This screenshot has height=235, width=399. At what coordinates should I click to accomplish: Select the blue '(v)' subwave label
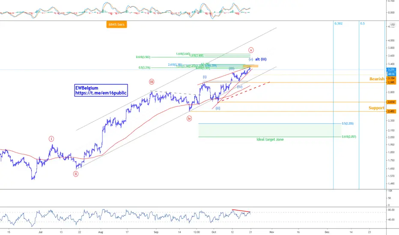[x=251, y=59]
